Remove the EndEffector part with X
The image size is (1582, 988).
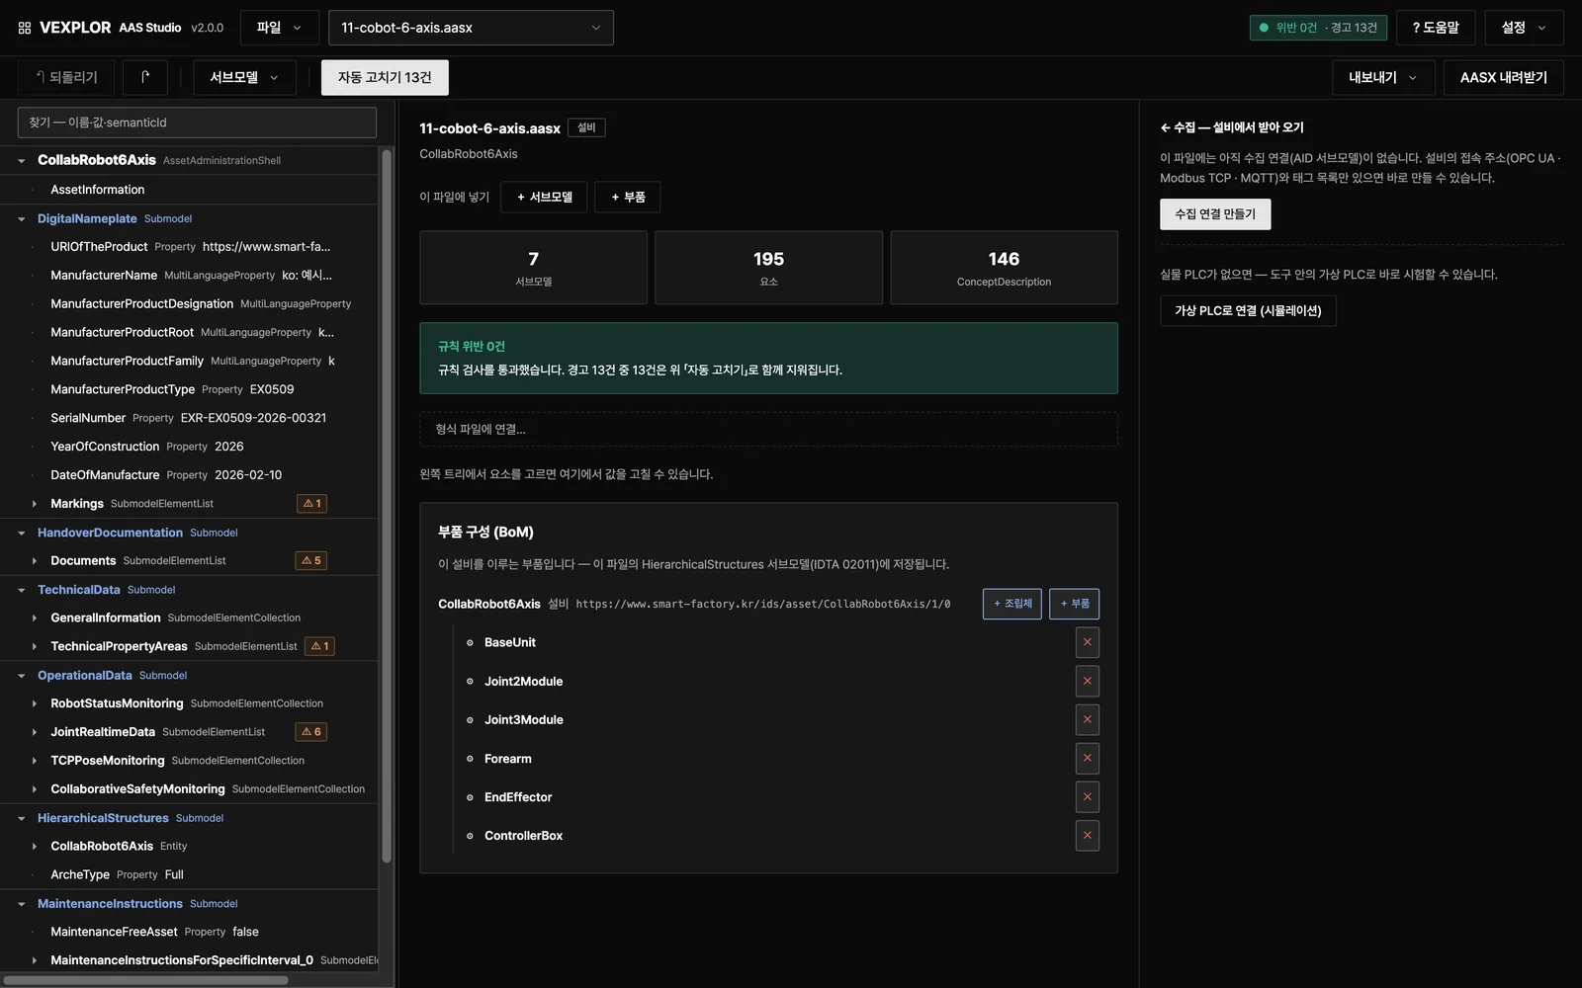tap(1087, 796)
